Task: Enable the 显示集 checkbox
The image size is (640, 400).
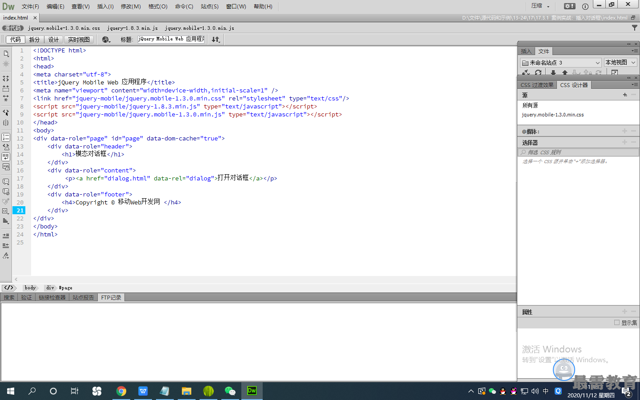Action: tap(617, 323)
